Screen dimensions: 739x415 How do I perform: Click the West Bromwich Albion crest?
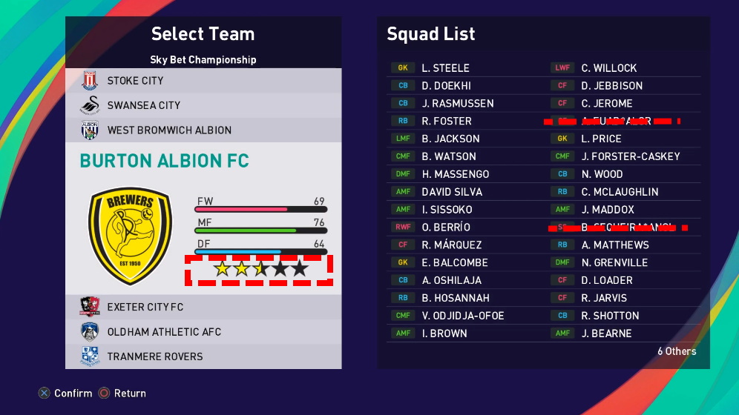(91, 130)
